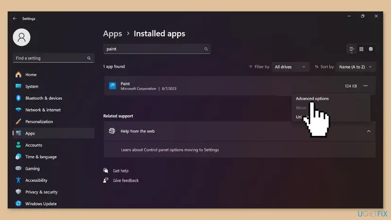391x220 pixels.
Task: Click the Paint app name text
Action: click(x=125, y=84)
